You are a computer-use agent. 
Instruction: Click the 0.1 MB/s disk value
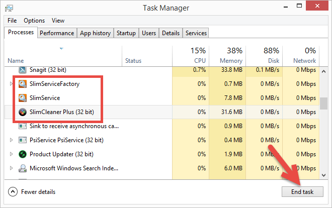[x=268, y=70]
